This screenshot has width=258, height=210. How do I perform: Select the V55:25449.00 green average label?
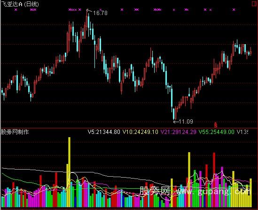click(x=217, y=132)
